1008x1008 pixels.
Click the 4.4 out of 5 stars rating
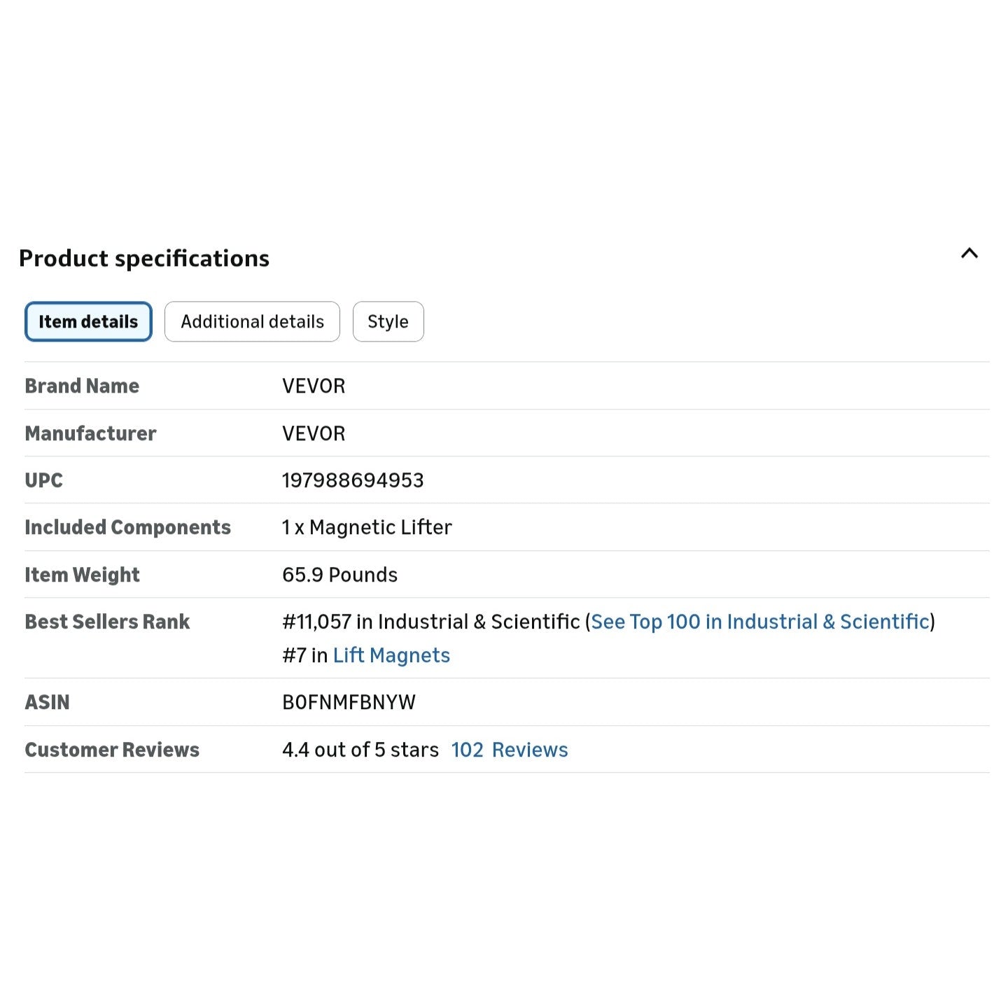(x=360, y=750)
